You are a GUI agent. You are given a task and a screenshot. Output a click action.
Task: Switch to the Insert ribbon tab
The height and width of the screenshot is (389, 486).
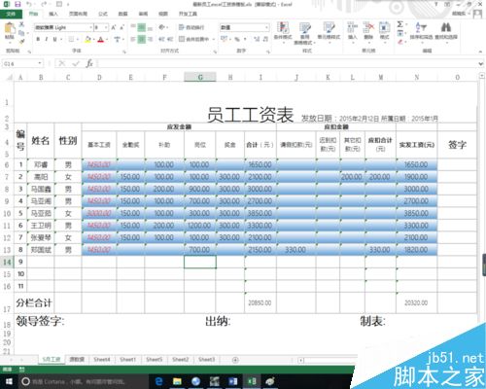(53, 14)
